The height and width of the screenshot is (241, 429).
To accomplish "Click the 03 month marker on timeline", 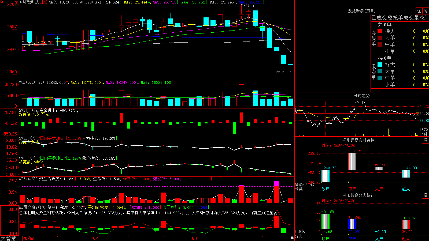I will [194, 238].
